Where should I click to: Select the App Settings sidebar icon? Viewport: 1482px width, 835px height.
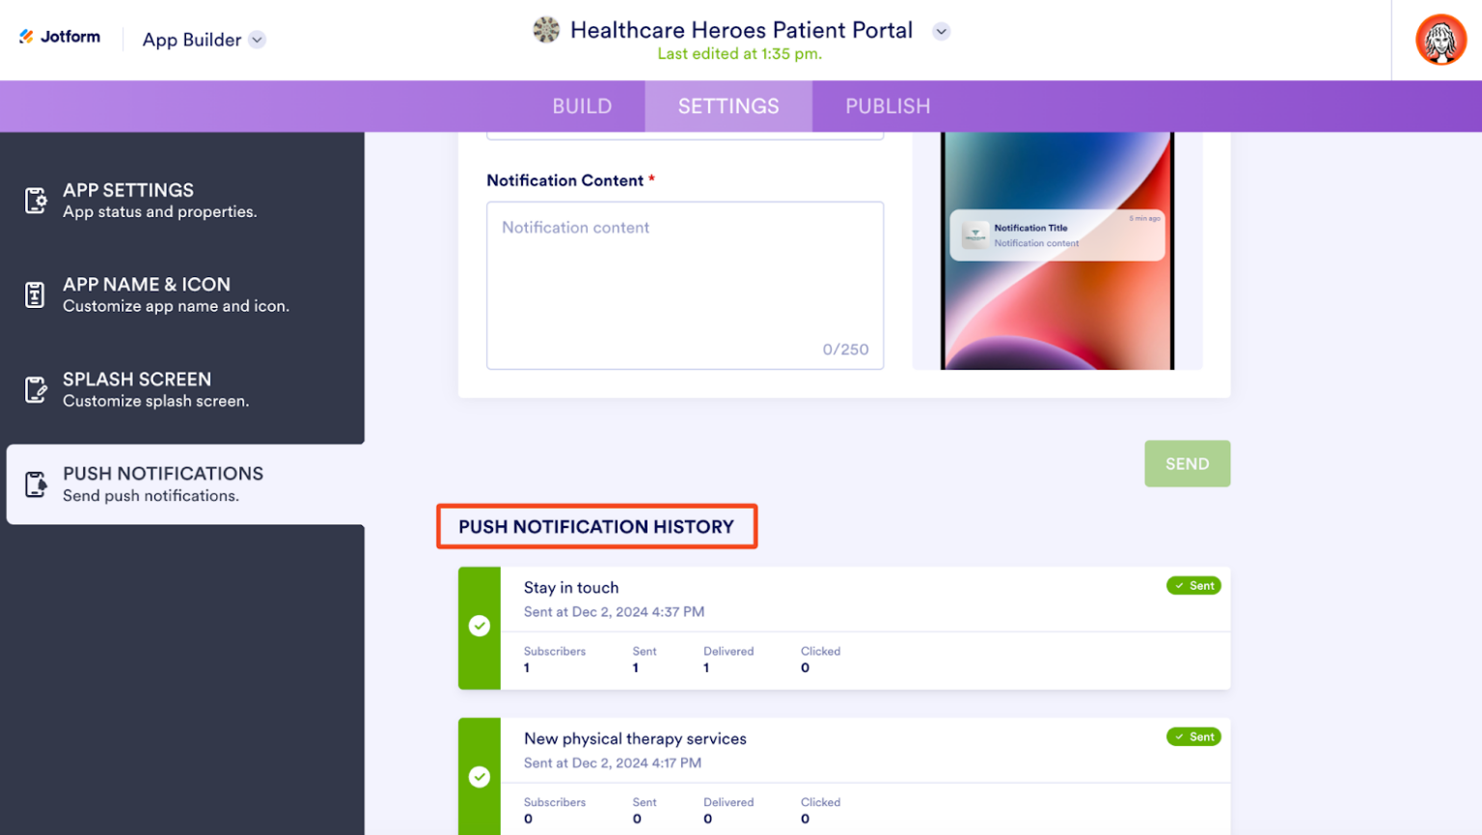click(x=36, y=200)
